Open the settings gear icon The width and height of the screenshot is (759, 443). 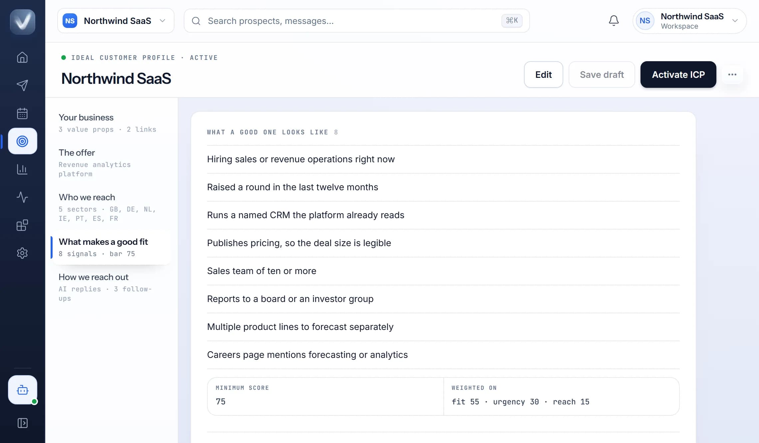(x=22, y=253)
